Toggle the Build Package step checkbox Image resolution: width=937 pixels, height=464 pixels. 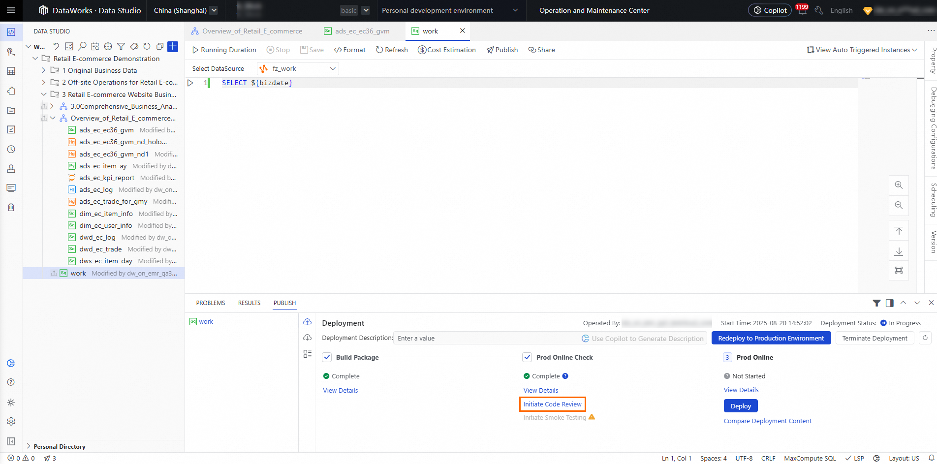(x=327, y=357)
